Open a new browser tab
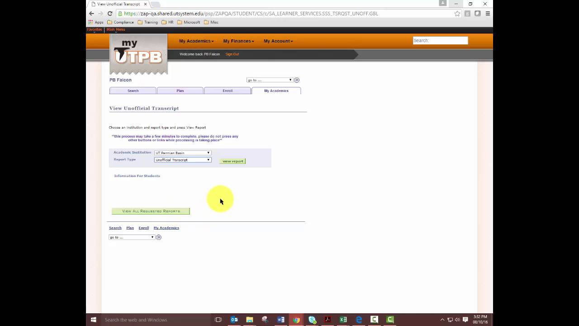Viewport: 579px width, 326px height. (156, 4)
